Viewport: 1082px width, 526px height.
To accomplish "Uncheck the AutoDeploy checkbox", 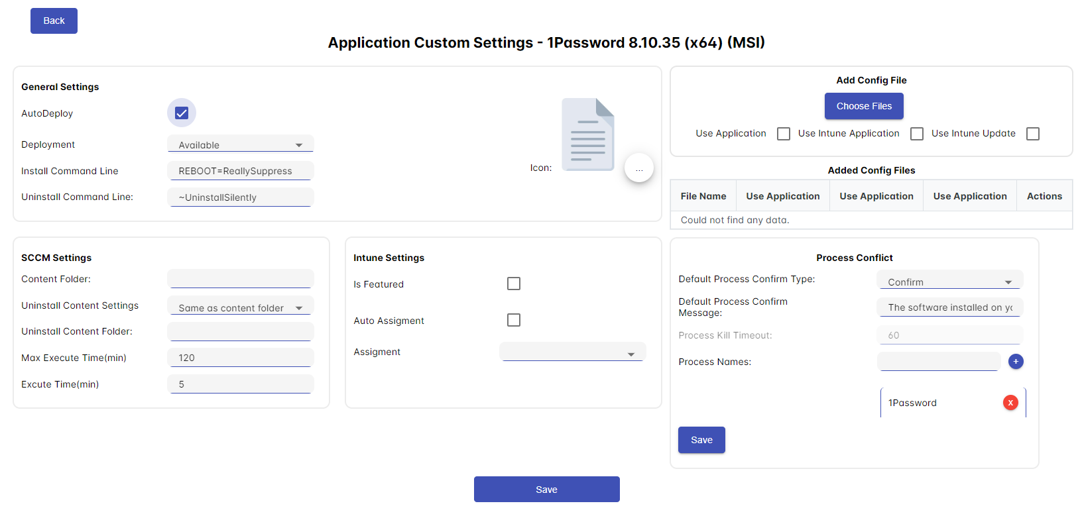I will 182,113.
